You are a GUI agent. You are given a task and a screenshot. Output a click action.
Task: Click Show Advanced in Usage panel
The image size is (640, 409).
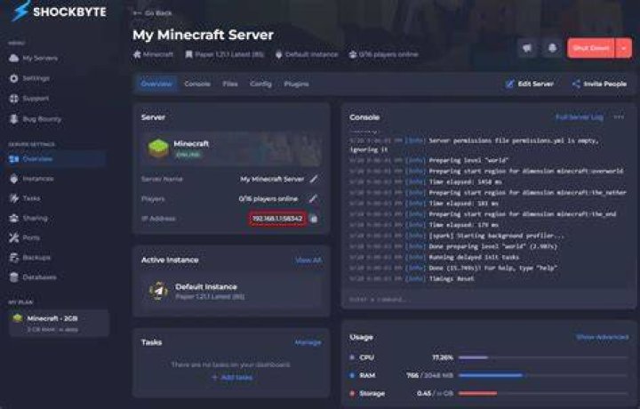pos(602,337)
